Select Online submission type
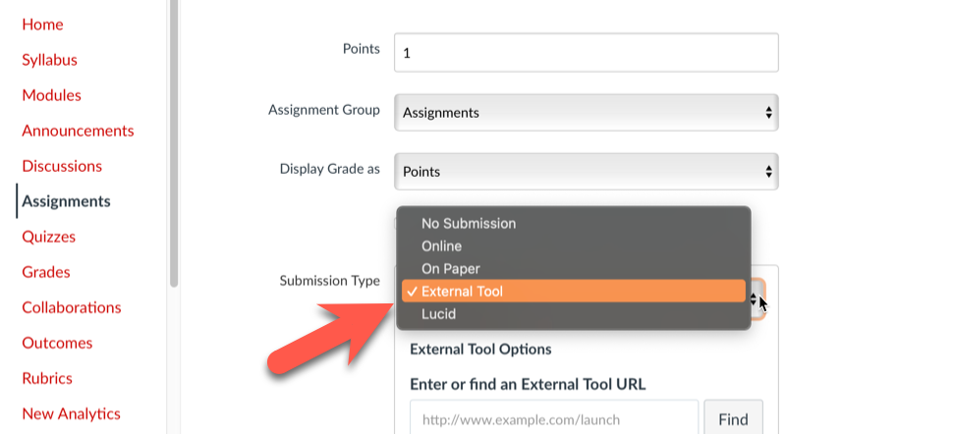Viewport: 953px width, 434px height. (x=441, y=246)
